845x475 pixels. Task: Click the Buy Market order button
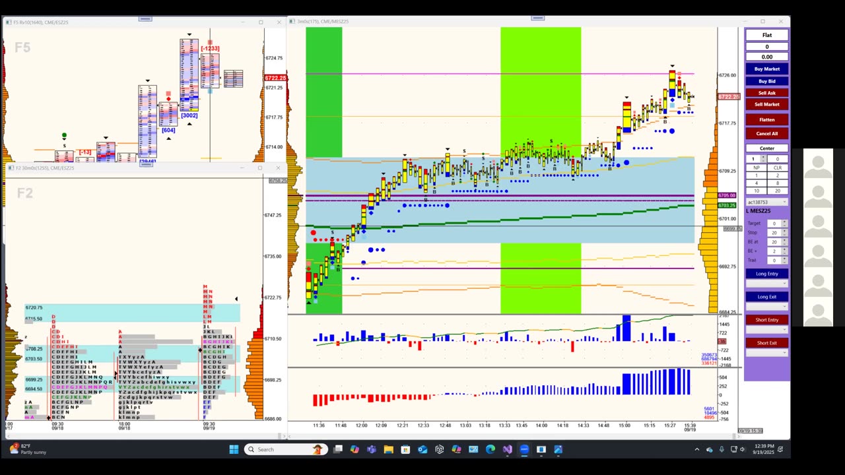click(766, 69)
